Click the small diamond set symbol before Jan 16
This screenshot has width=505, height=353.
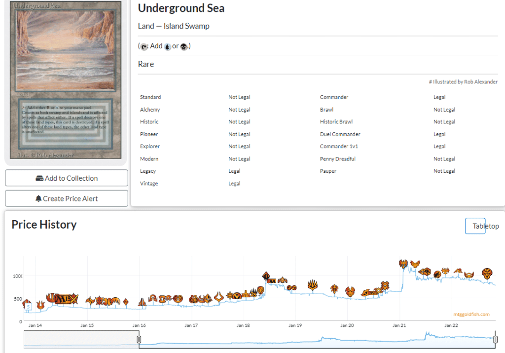(126, 301)
